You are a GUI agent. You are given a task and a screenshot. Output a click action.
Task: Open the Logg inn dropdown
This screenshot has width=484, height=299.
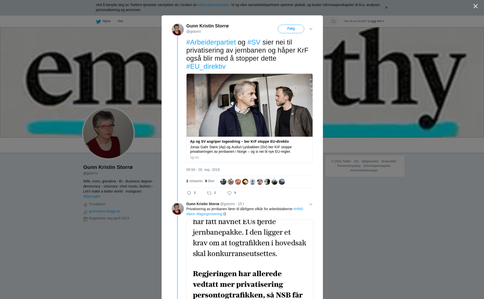click(376, 21)
